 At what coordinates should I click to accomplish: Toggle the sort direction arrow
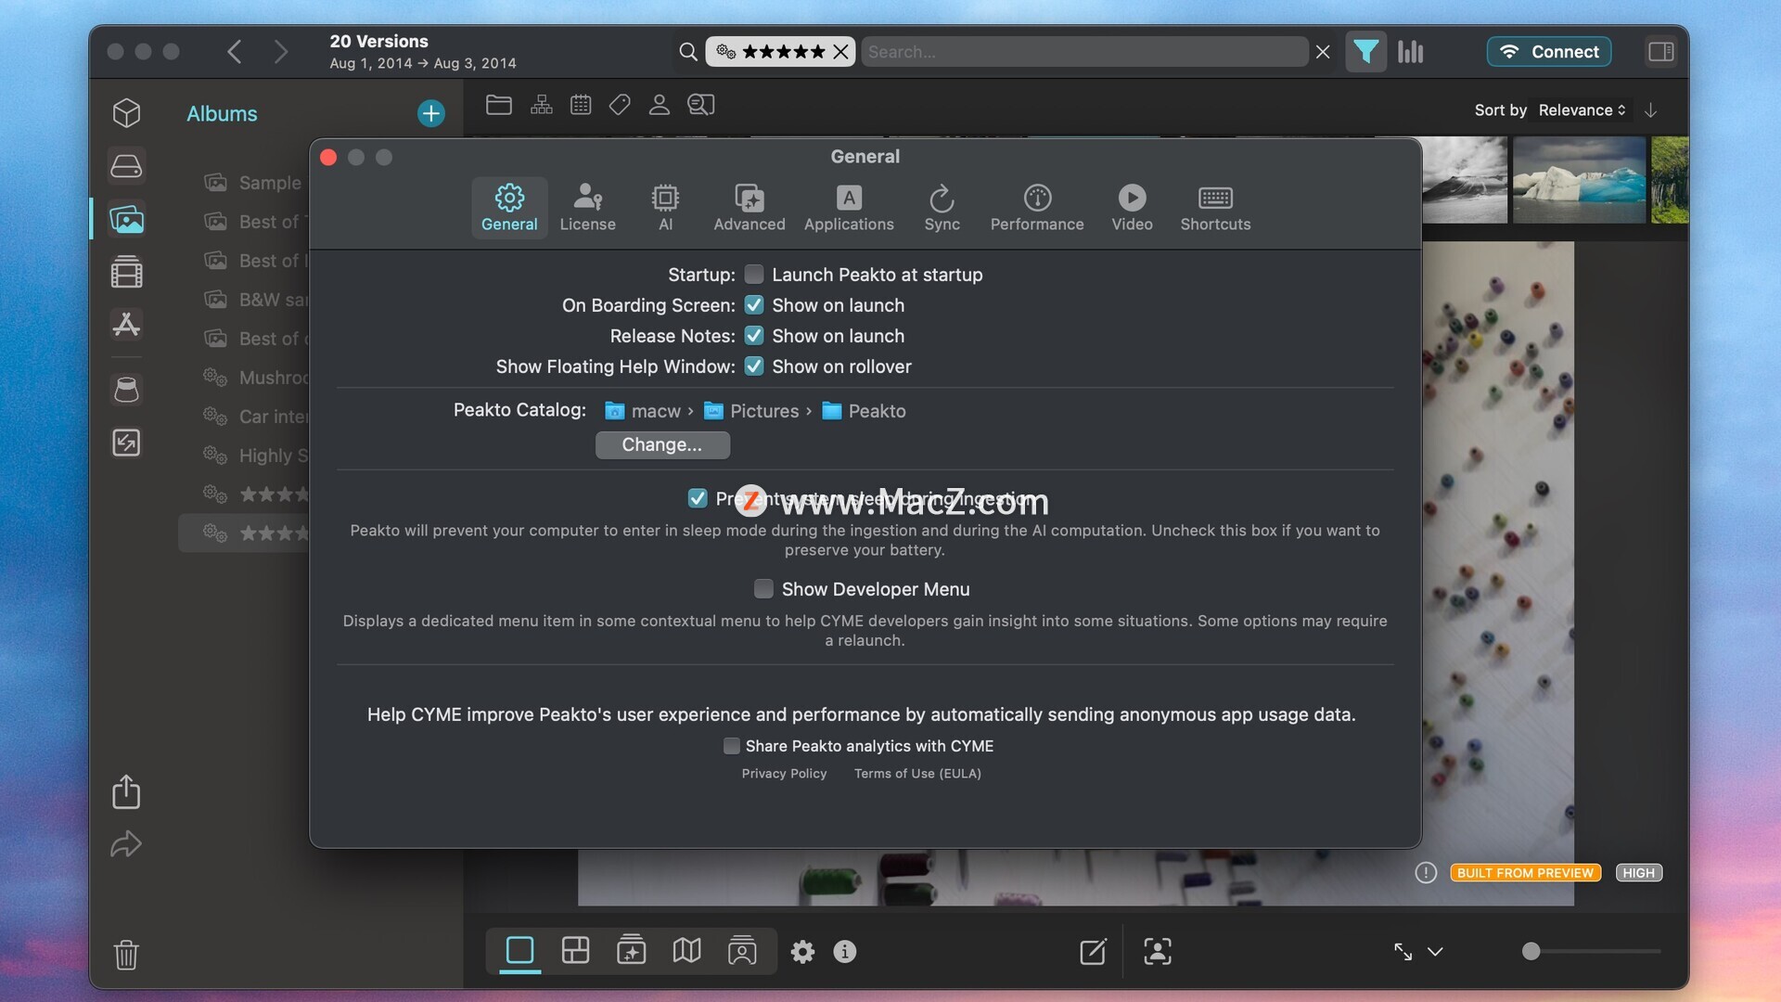(x=1651, y=110)
